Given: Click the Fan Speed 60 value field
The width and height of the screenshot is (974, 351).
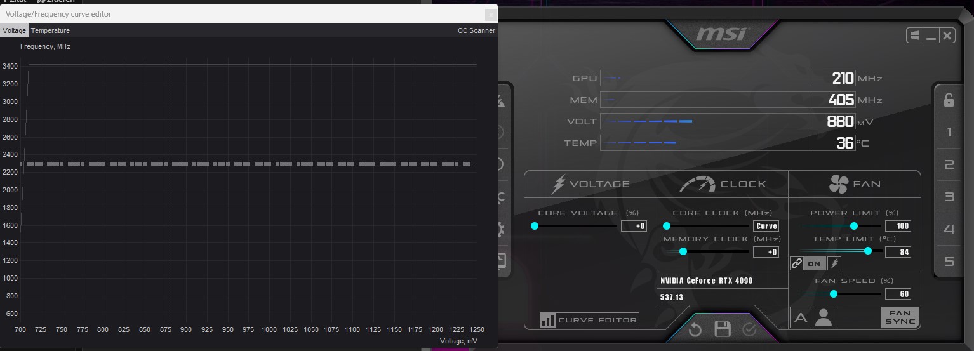Looking at the screenshot, I should point(898,294).
